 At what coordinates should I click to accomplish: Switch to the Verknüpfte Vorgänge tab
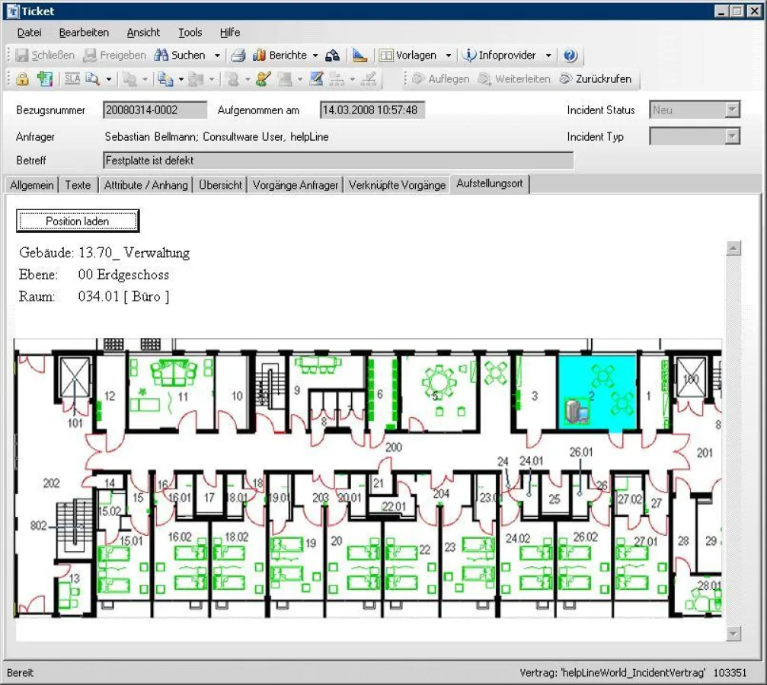pyautogui.click(x=397, y=185)
